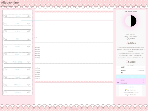Viewport: 148px width, 111px height.
Task: Open the Home sidebar button
Action: 17,16
